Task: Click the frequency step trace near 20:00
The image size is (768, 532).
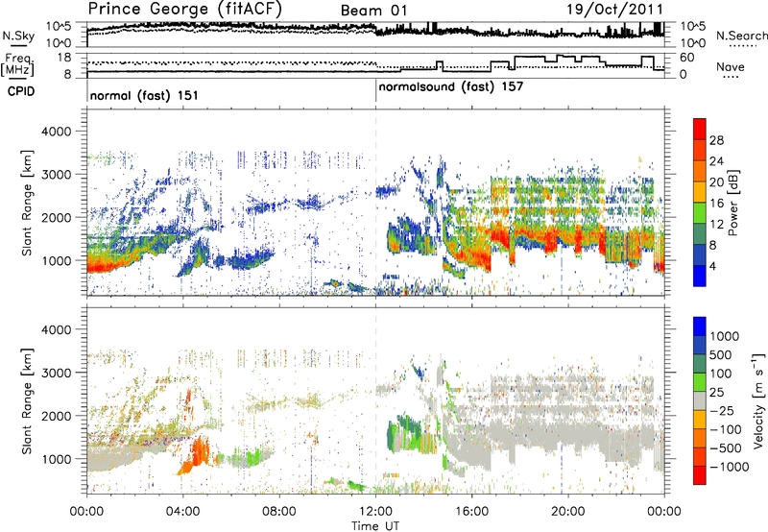Action: 567,58
